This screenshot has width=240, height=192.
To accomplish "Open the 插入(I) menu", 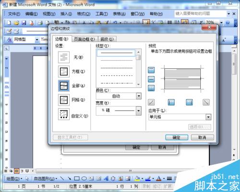I will 66,14.
